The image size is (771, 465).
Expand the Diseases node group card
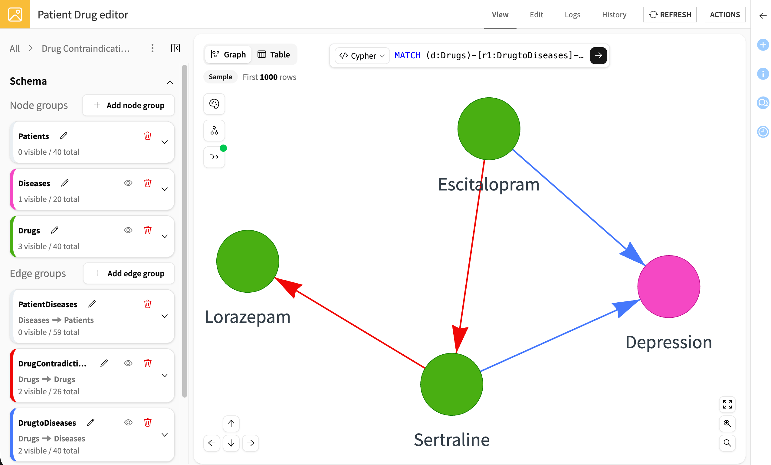[165, 190]
